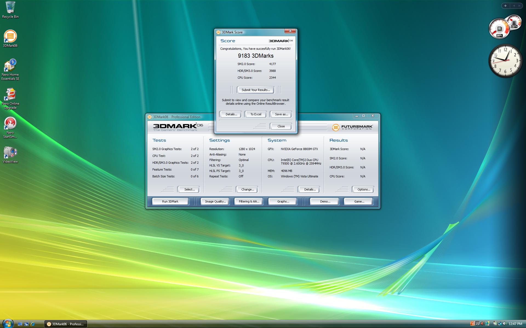
Task: Select the 3DMark06 desktop shortcut
Action: point(10,39)
